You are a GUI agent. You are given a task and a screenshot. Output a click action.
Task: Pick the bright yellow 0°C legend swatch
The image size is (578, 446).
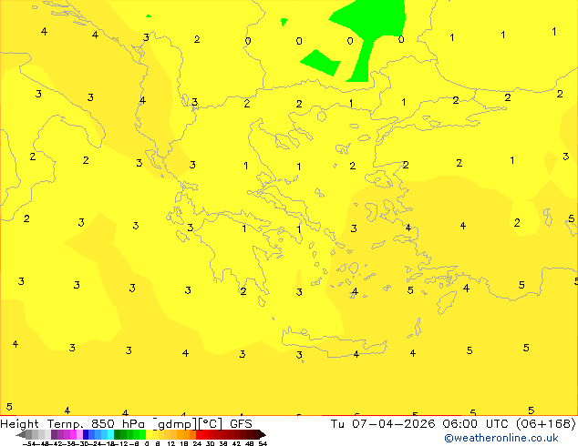149,434
